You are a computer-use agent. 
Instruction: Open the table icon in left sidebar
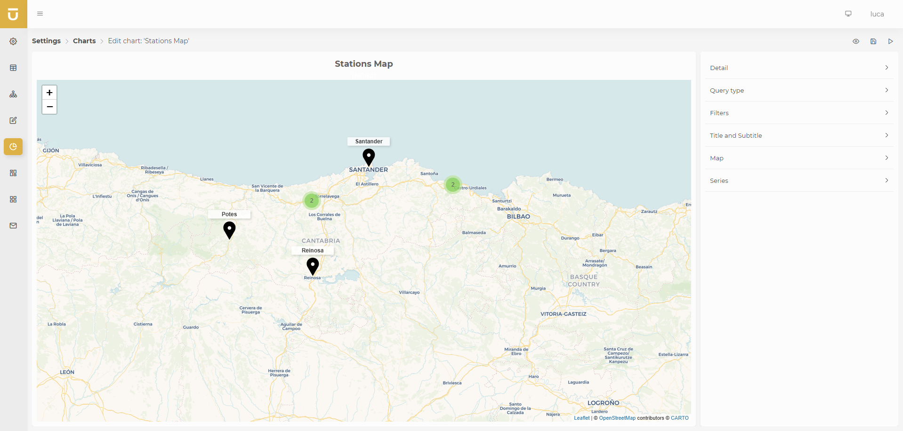tap(13, 68)
